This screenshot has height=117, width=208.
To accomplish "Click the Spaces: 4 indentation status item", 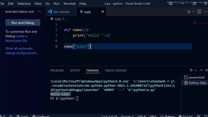I will click(127, 116).
